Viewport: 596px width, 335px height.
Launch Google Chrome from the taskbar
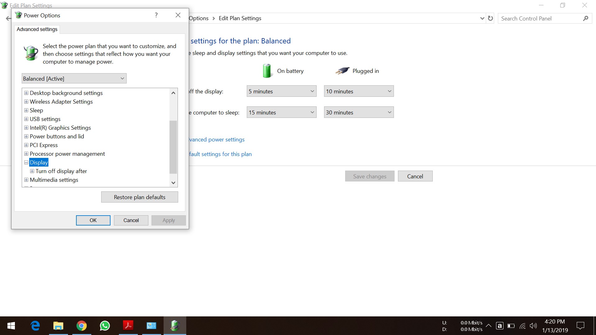[81, 325]
